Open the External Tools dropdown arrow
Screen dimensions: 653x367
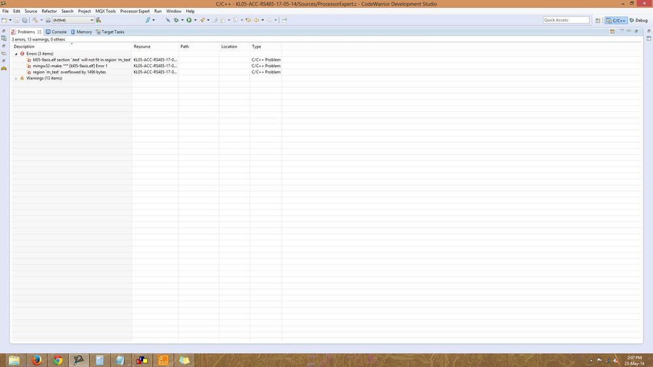point(209,20)
